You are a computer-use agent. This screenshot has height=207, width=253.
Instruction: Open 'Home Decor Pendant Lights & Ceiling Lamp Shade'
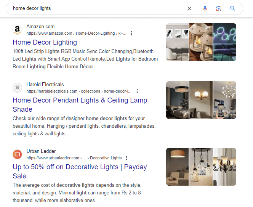(80, 104)
